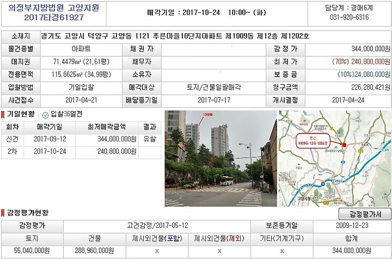Image resolution: width=392 pixels, height=260 pixels.
Task: Click the address text 고양동 1121 푸른마을10단지아파트
Action: (x=167, y=36)
